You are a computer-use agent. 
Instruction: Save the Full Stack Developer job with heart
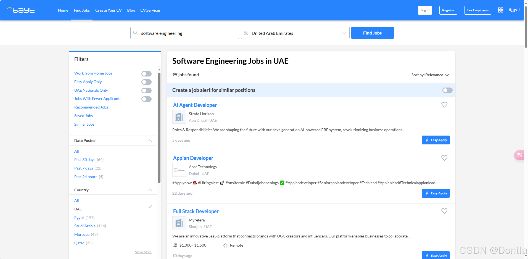444,211
